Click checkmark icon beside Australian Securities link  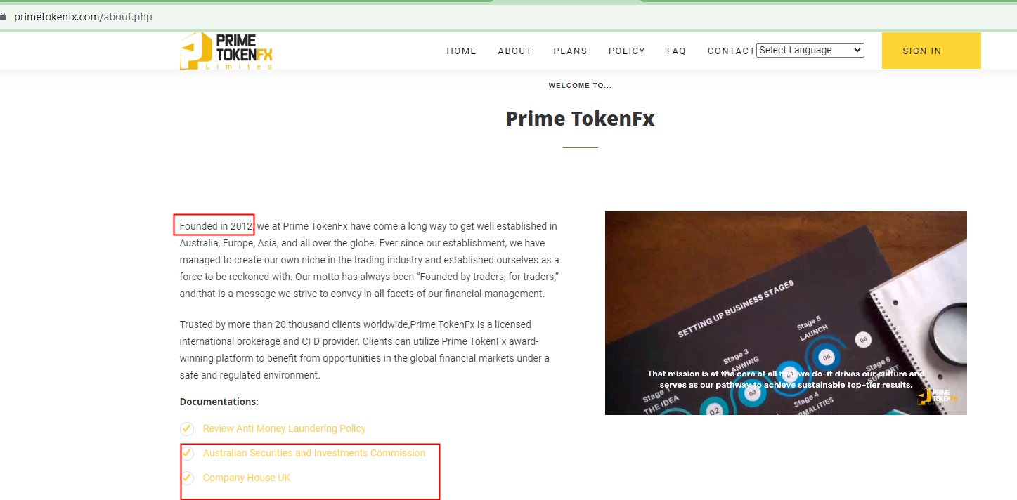coord(187,453)
